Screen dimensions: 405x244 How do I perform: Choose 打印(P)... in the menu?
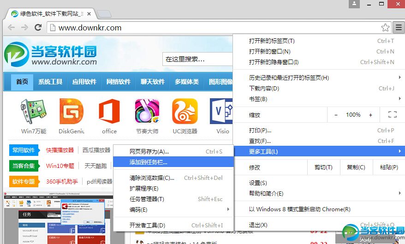[319, 131]
